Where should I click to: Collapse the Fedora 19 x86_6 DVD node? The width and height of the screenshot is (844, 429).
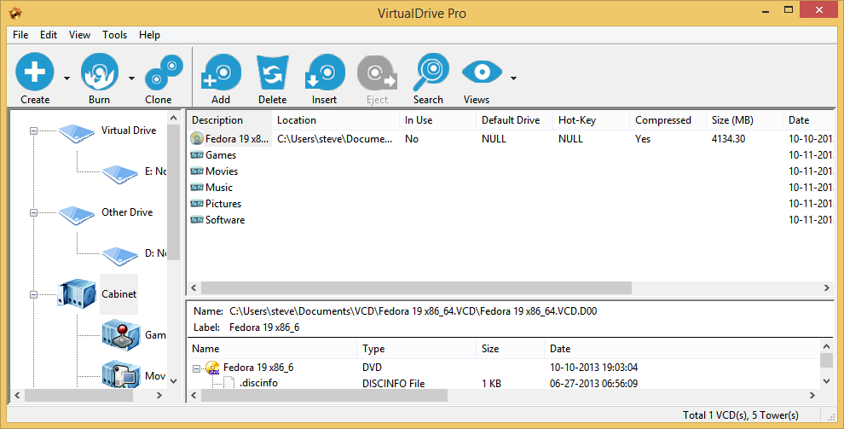click(x=196, y=368)
